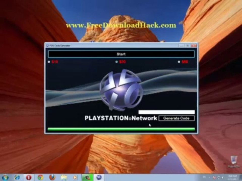Click the PSN Code Generator title icon

(x=47, y=46)
